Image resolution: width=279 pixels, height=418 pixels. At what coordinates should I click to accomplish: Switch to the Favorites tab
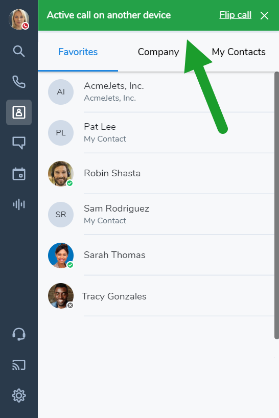78,52
